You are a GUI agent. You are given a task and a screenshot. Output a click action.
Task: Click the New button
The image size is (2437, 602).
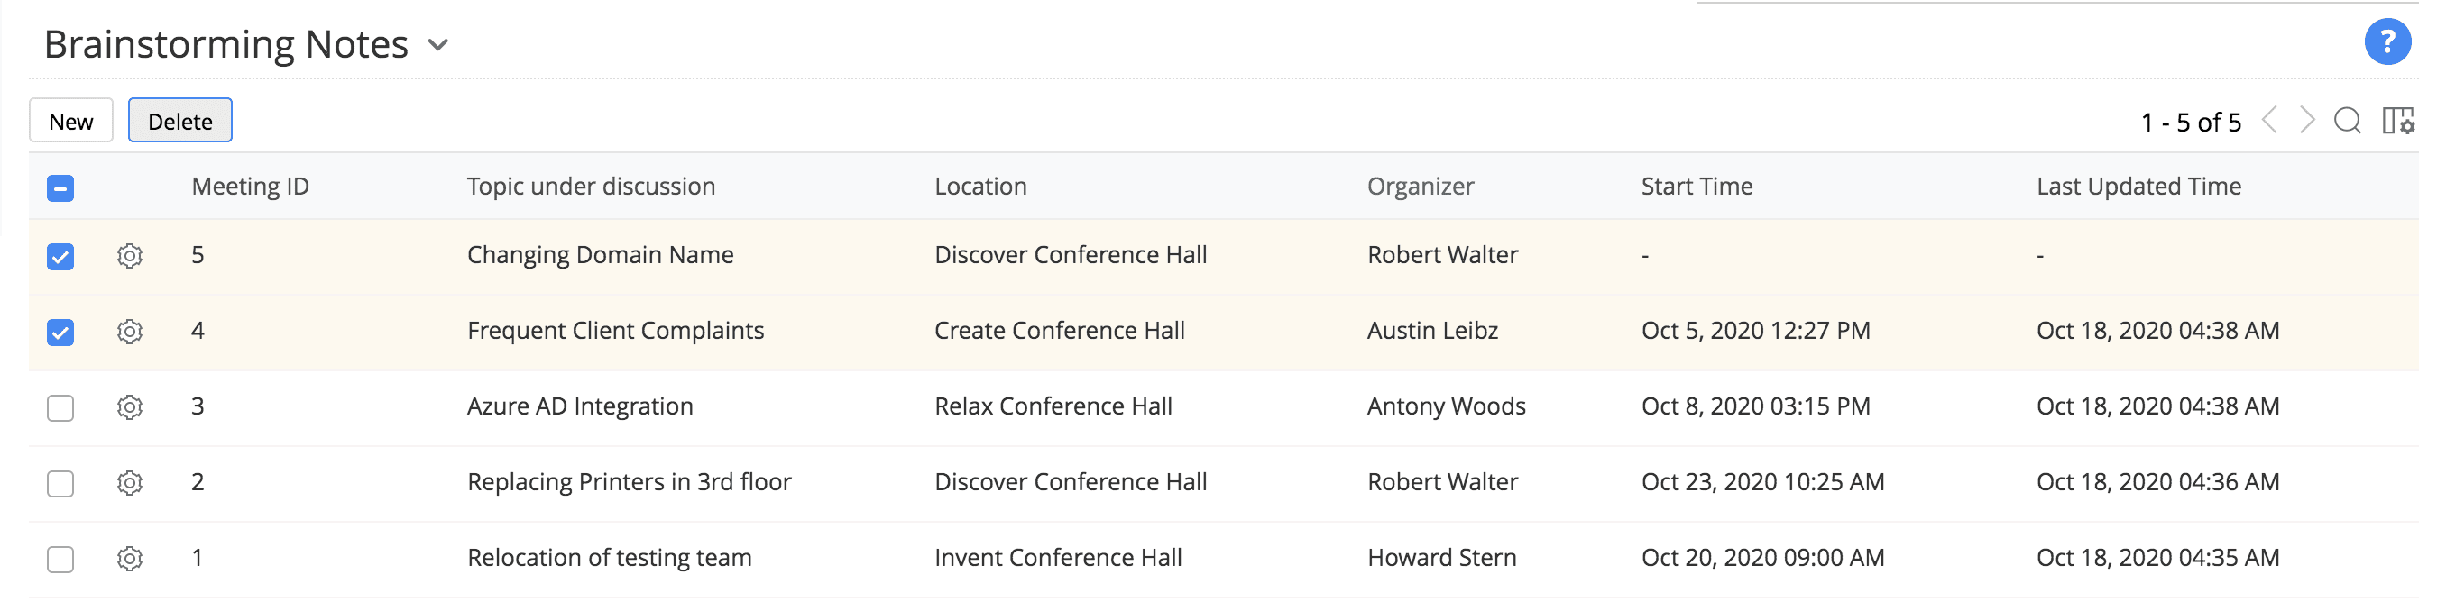pyautogui.click(x=71, y=121)
